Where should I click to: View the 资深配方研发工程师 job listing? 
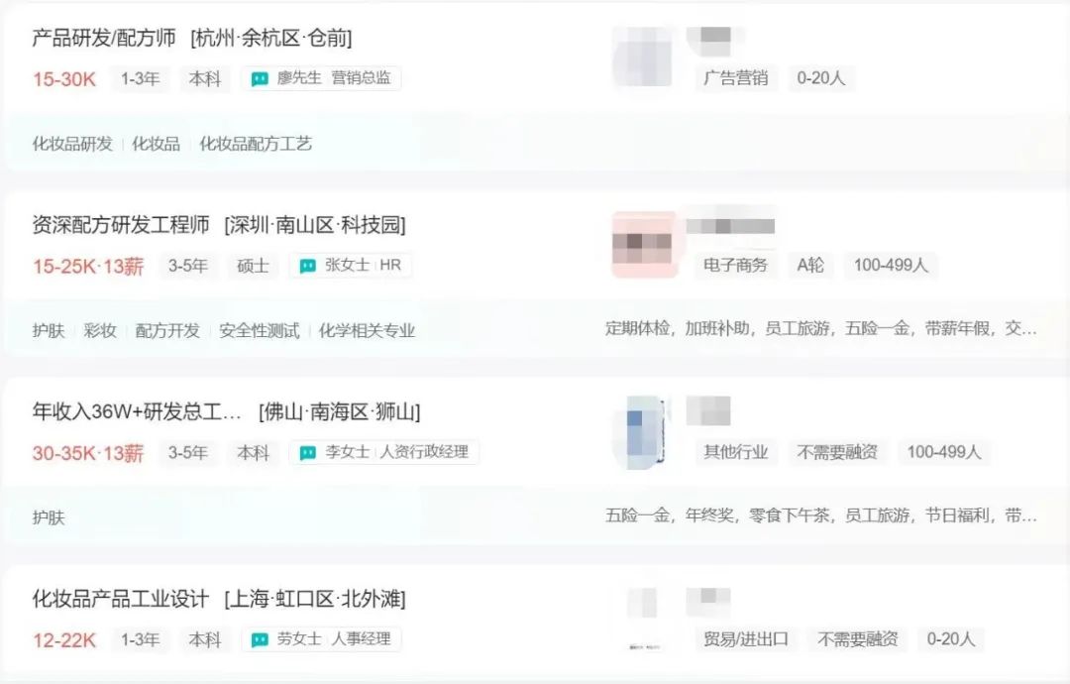(x=121, y=225)
